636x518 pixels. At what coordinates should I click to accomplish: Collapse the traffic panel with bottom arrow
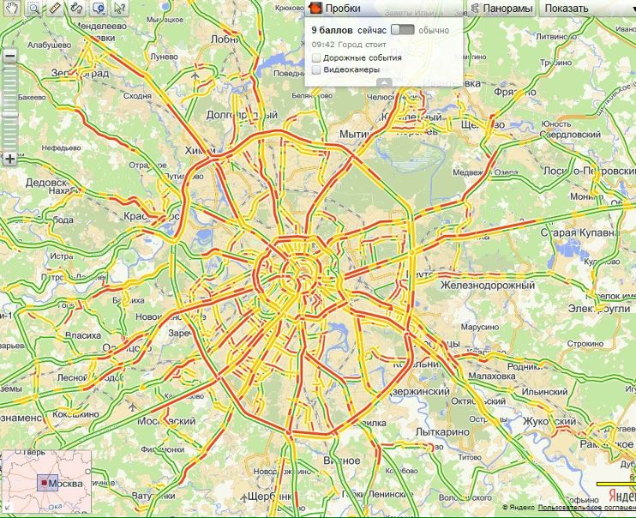[x=385, y=82]
